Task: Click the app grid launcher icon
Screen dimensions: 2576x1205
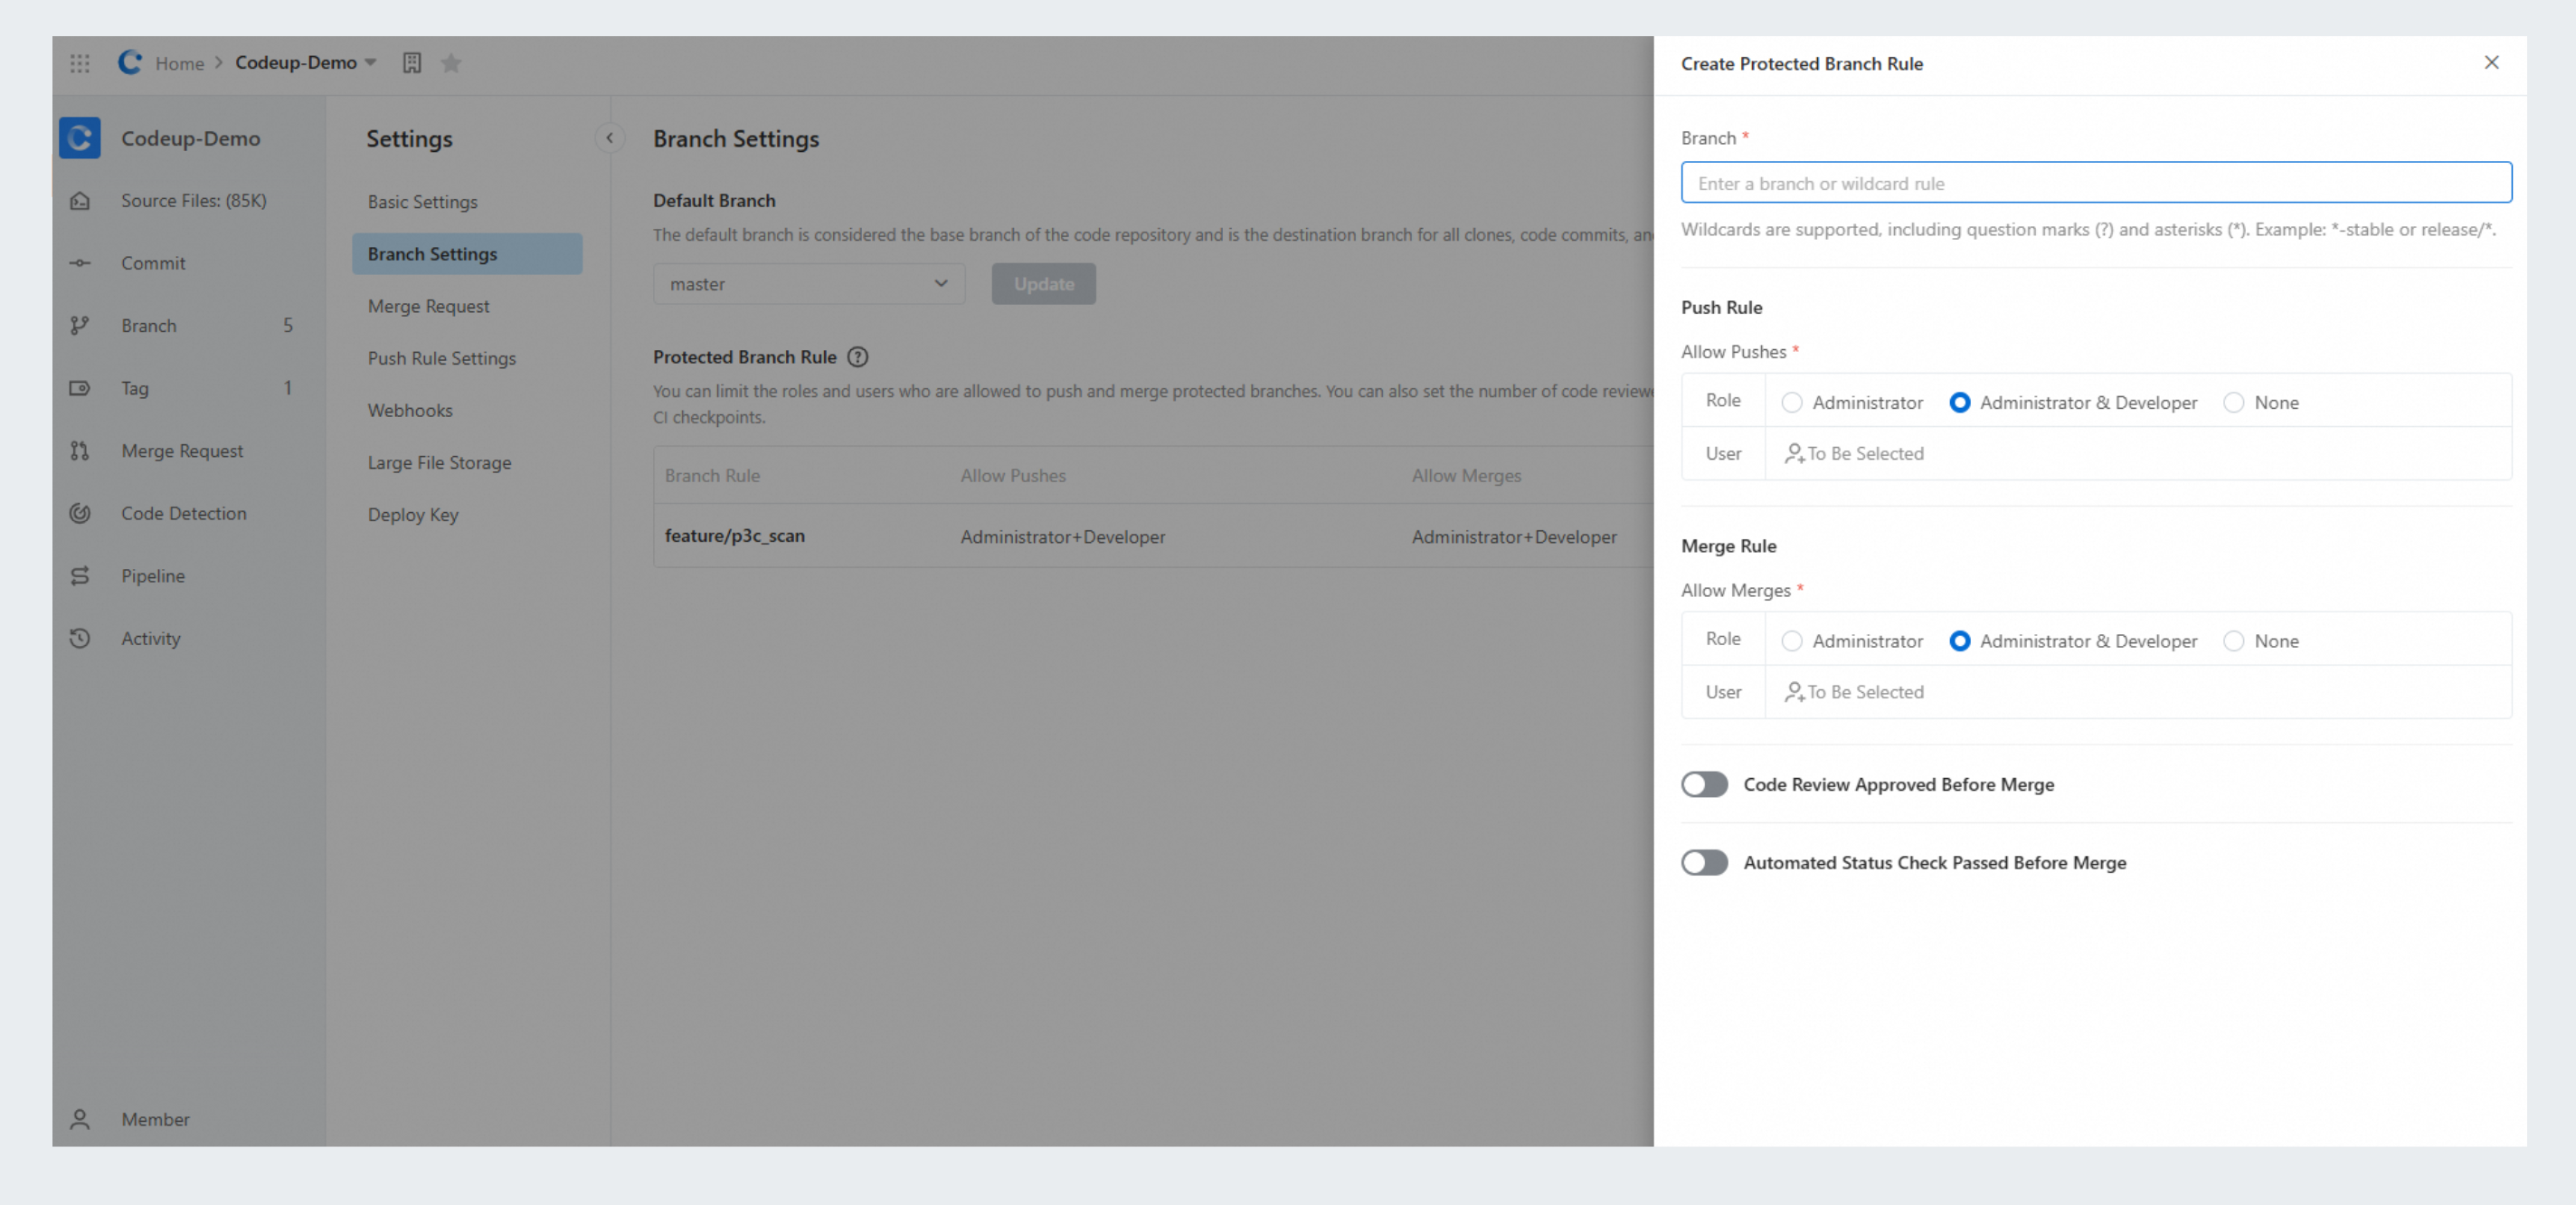Action: pyautogui.click(x=80, y=63)
